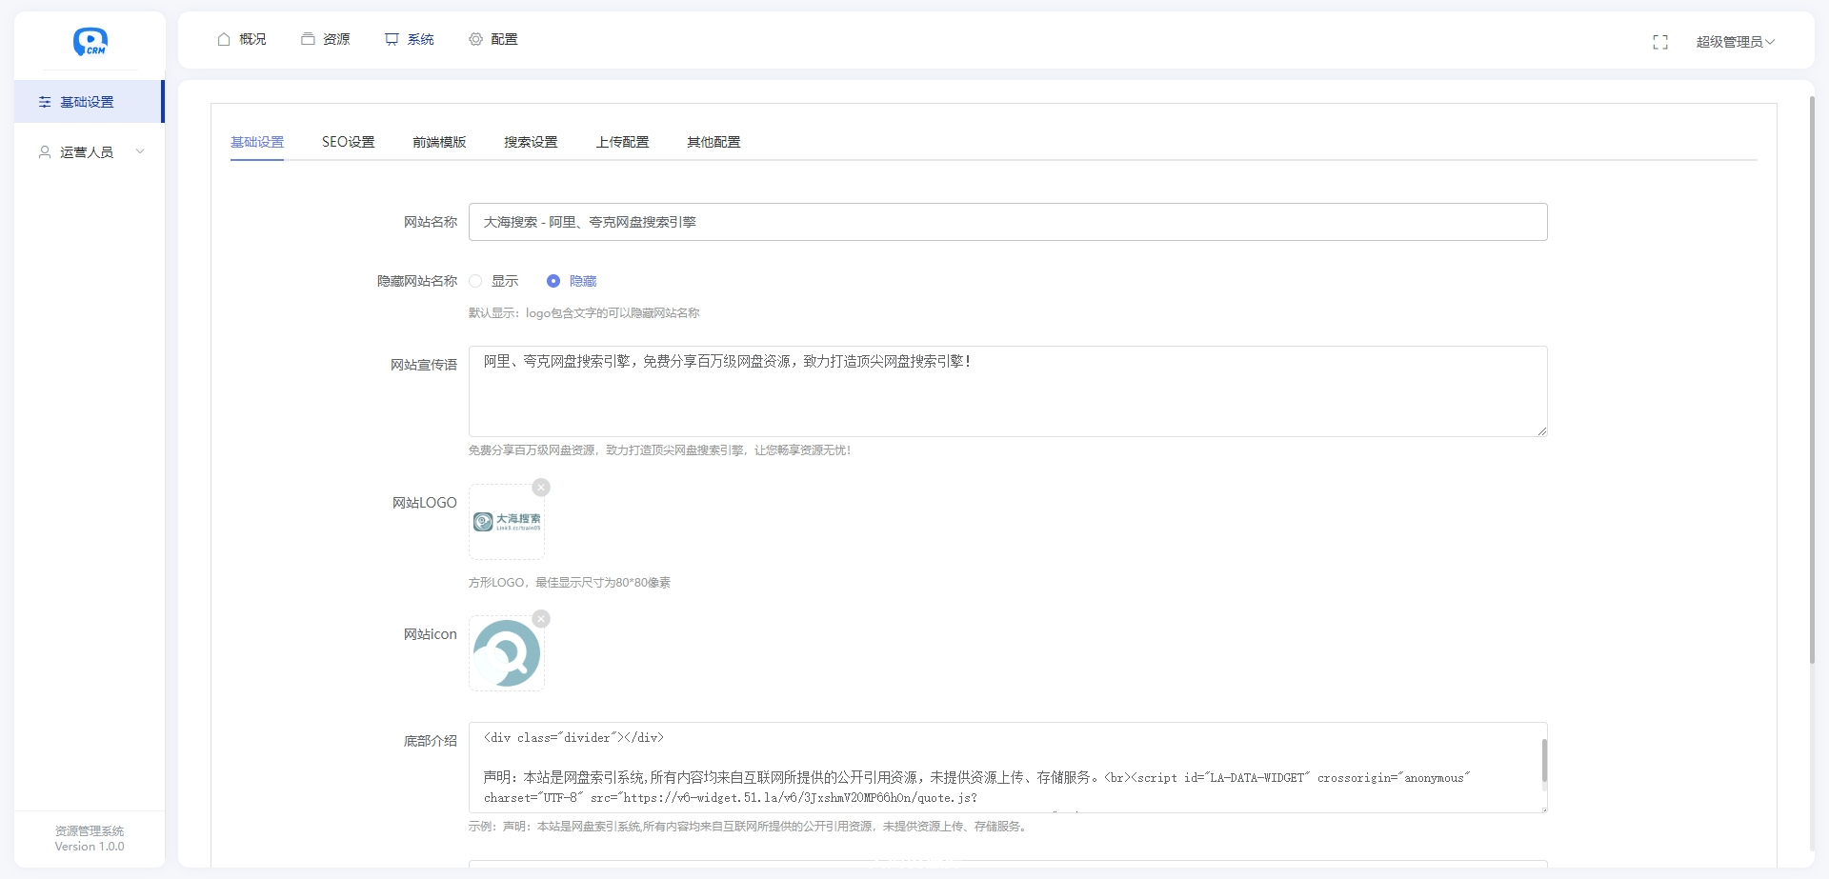This screenshot has height=879, width=1829.
Task: Focus the 底部介绍 text area
Action: pyautogui.click(x=1008, y=768)
